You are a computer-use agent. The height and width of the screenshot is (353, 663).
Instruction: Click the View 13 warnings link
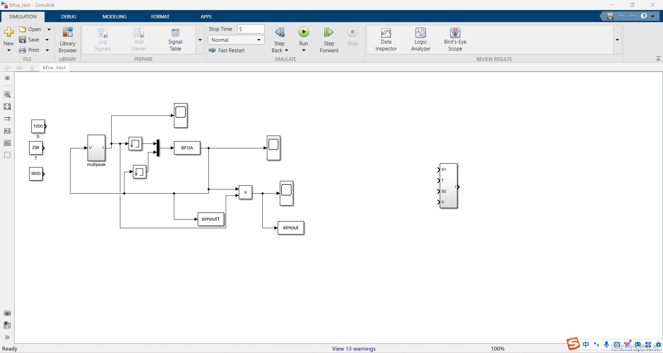[x=354, y=349]
